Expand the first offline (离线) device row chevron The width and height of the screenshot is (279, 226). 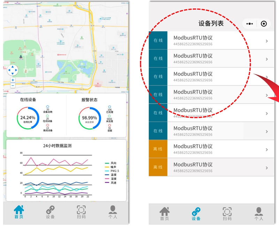point(267,150)
